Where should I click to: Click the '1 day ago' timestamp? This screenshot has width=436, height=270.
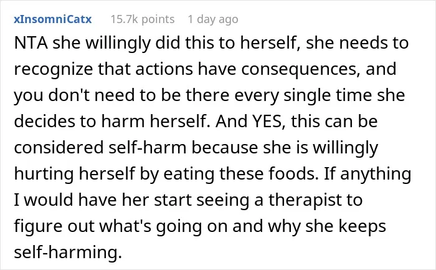coord(213,19)
